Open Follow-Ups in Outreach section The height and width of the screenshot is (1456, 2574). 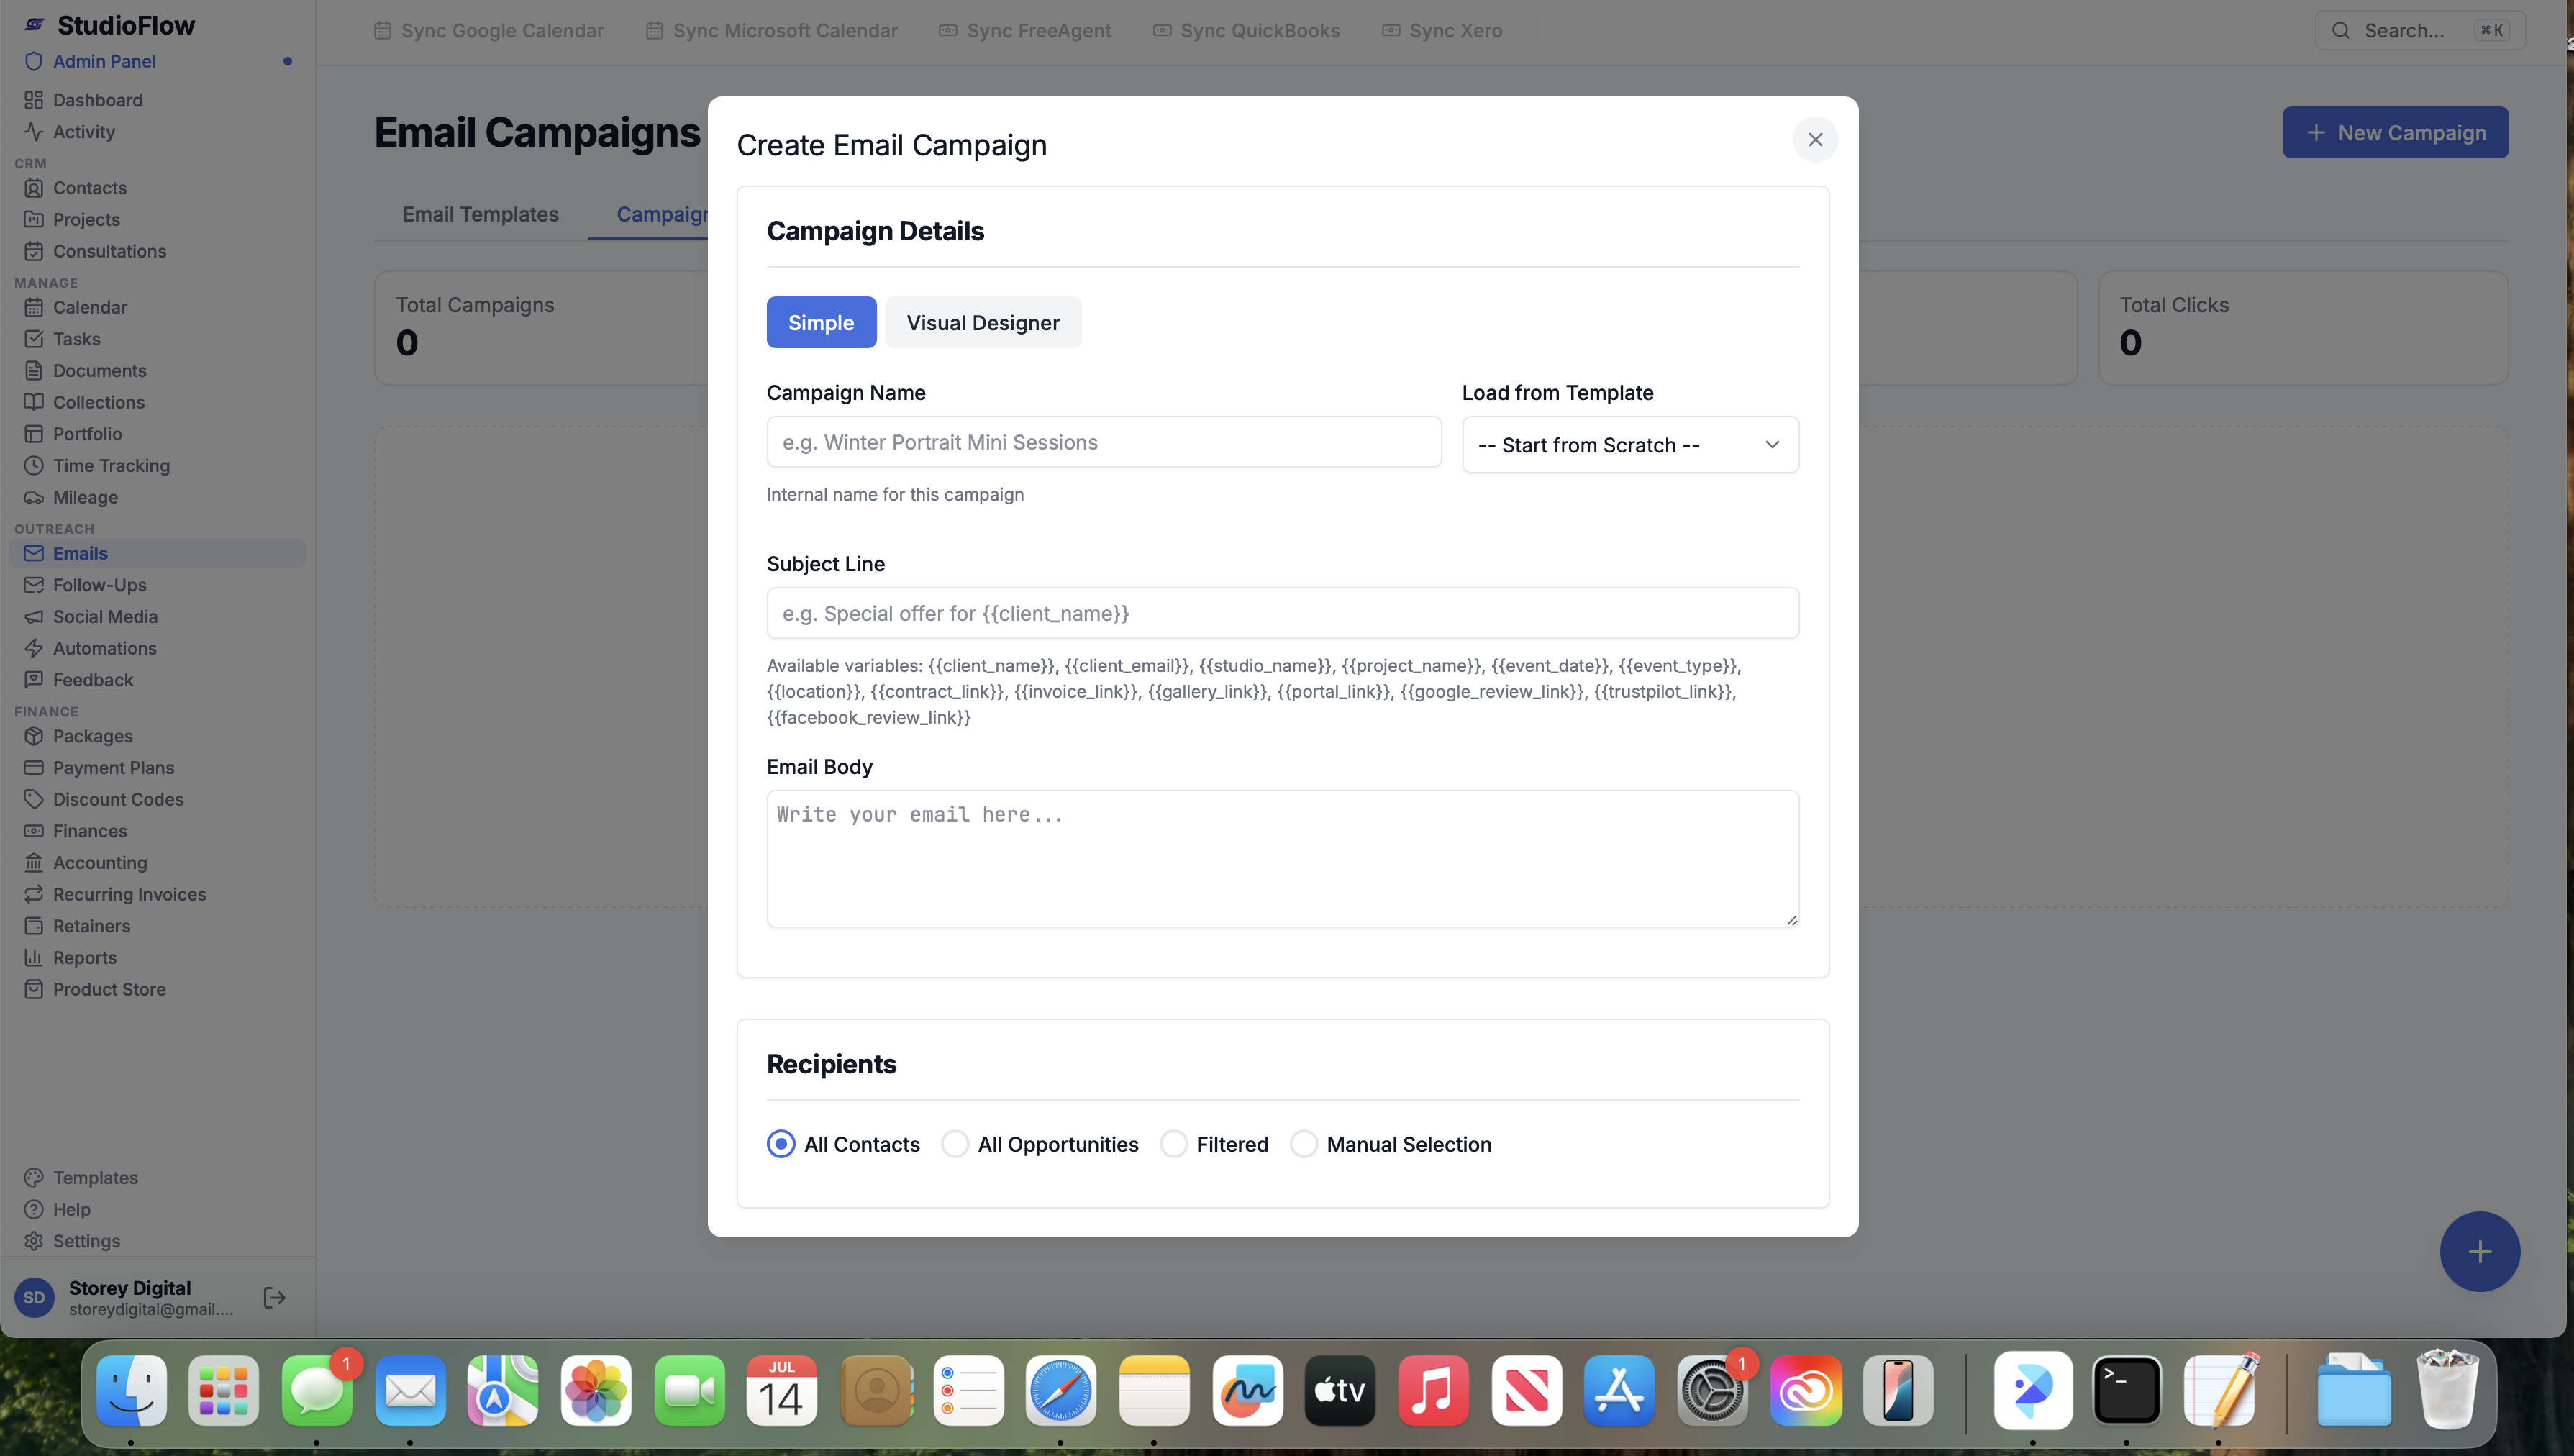99,585
